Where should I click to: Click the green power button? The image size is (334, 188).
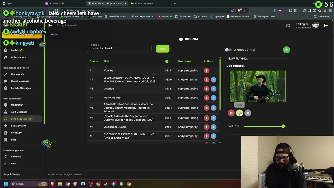point(286,50)
